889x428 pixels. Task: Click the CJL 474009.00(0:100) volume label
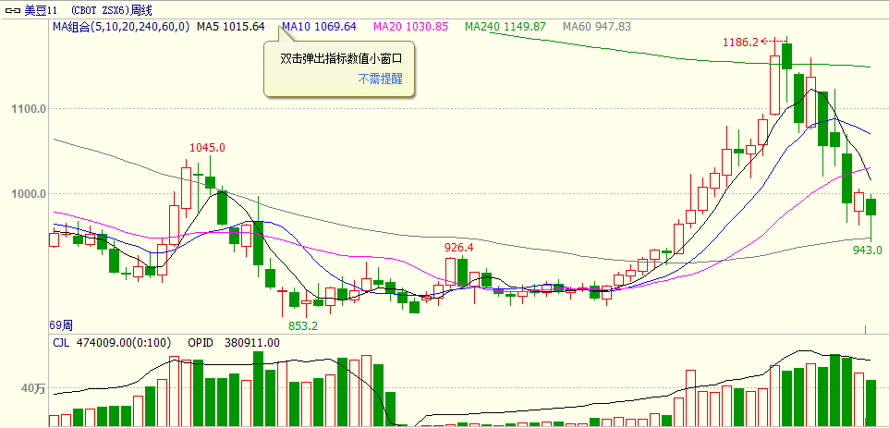tap(112, 342)
